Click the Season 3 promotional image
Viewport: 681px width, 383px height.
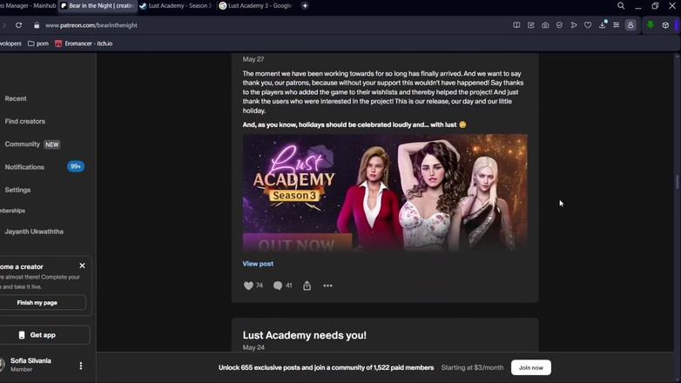tap(385, 192)
